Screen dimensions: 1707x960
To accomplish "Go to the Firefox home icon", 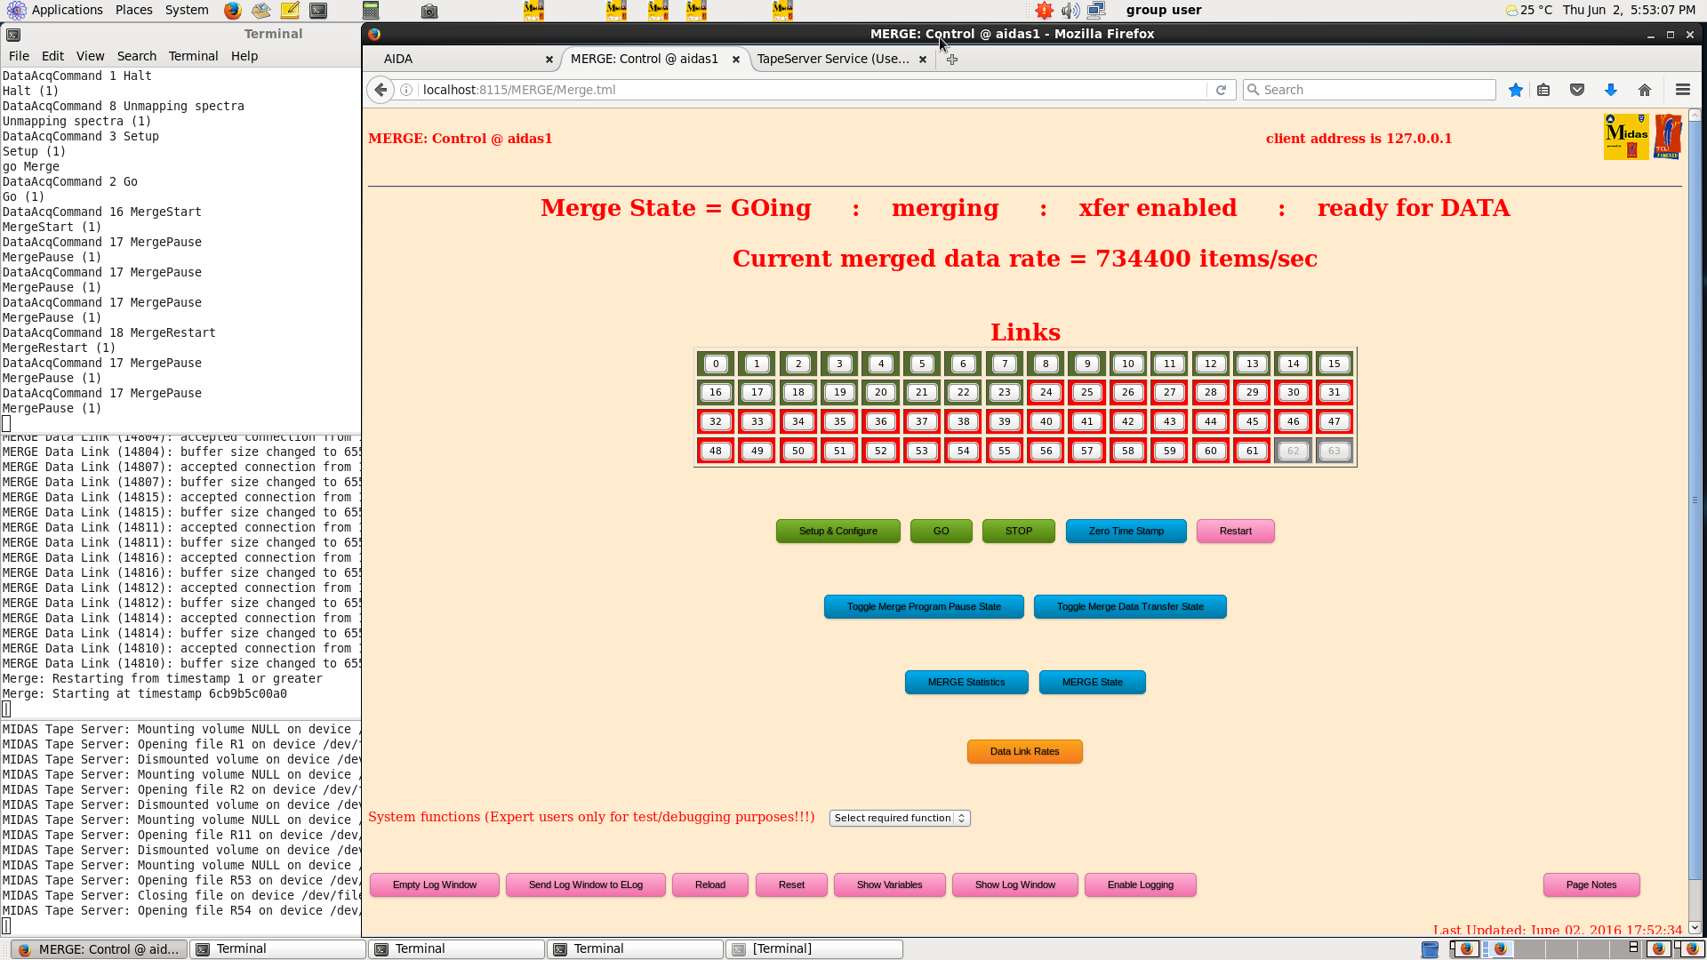I will [x=1645, y=90].
